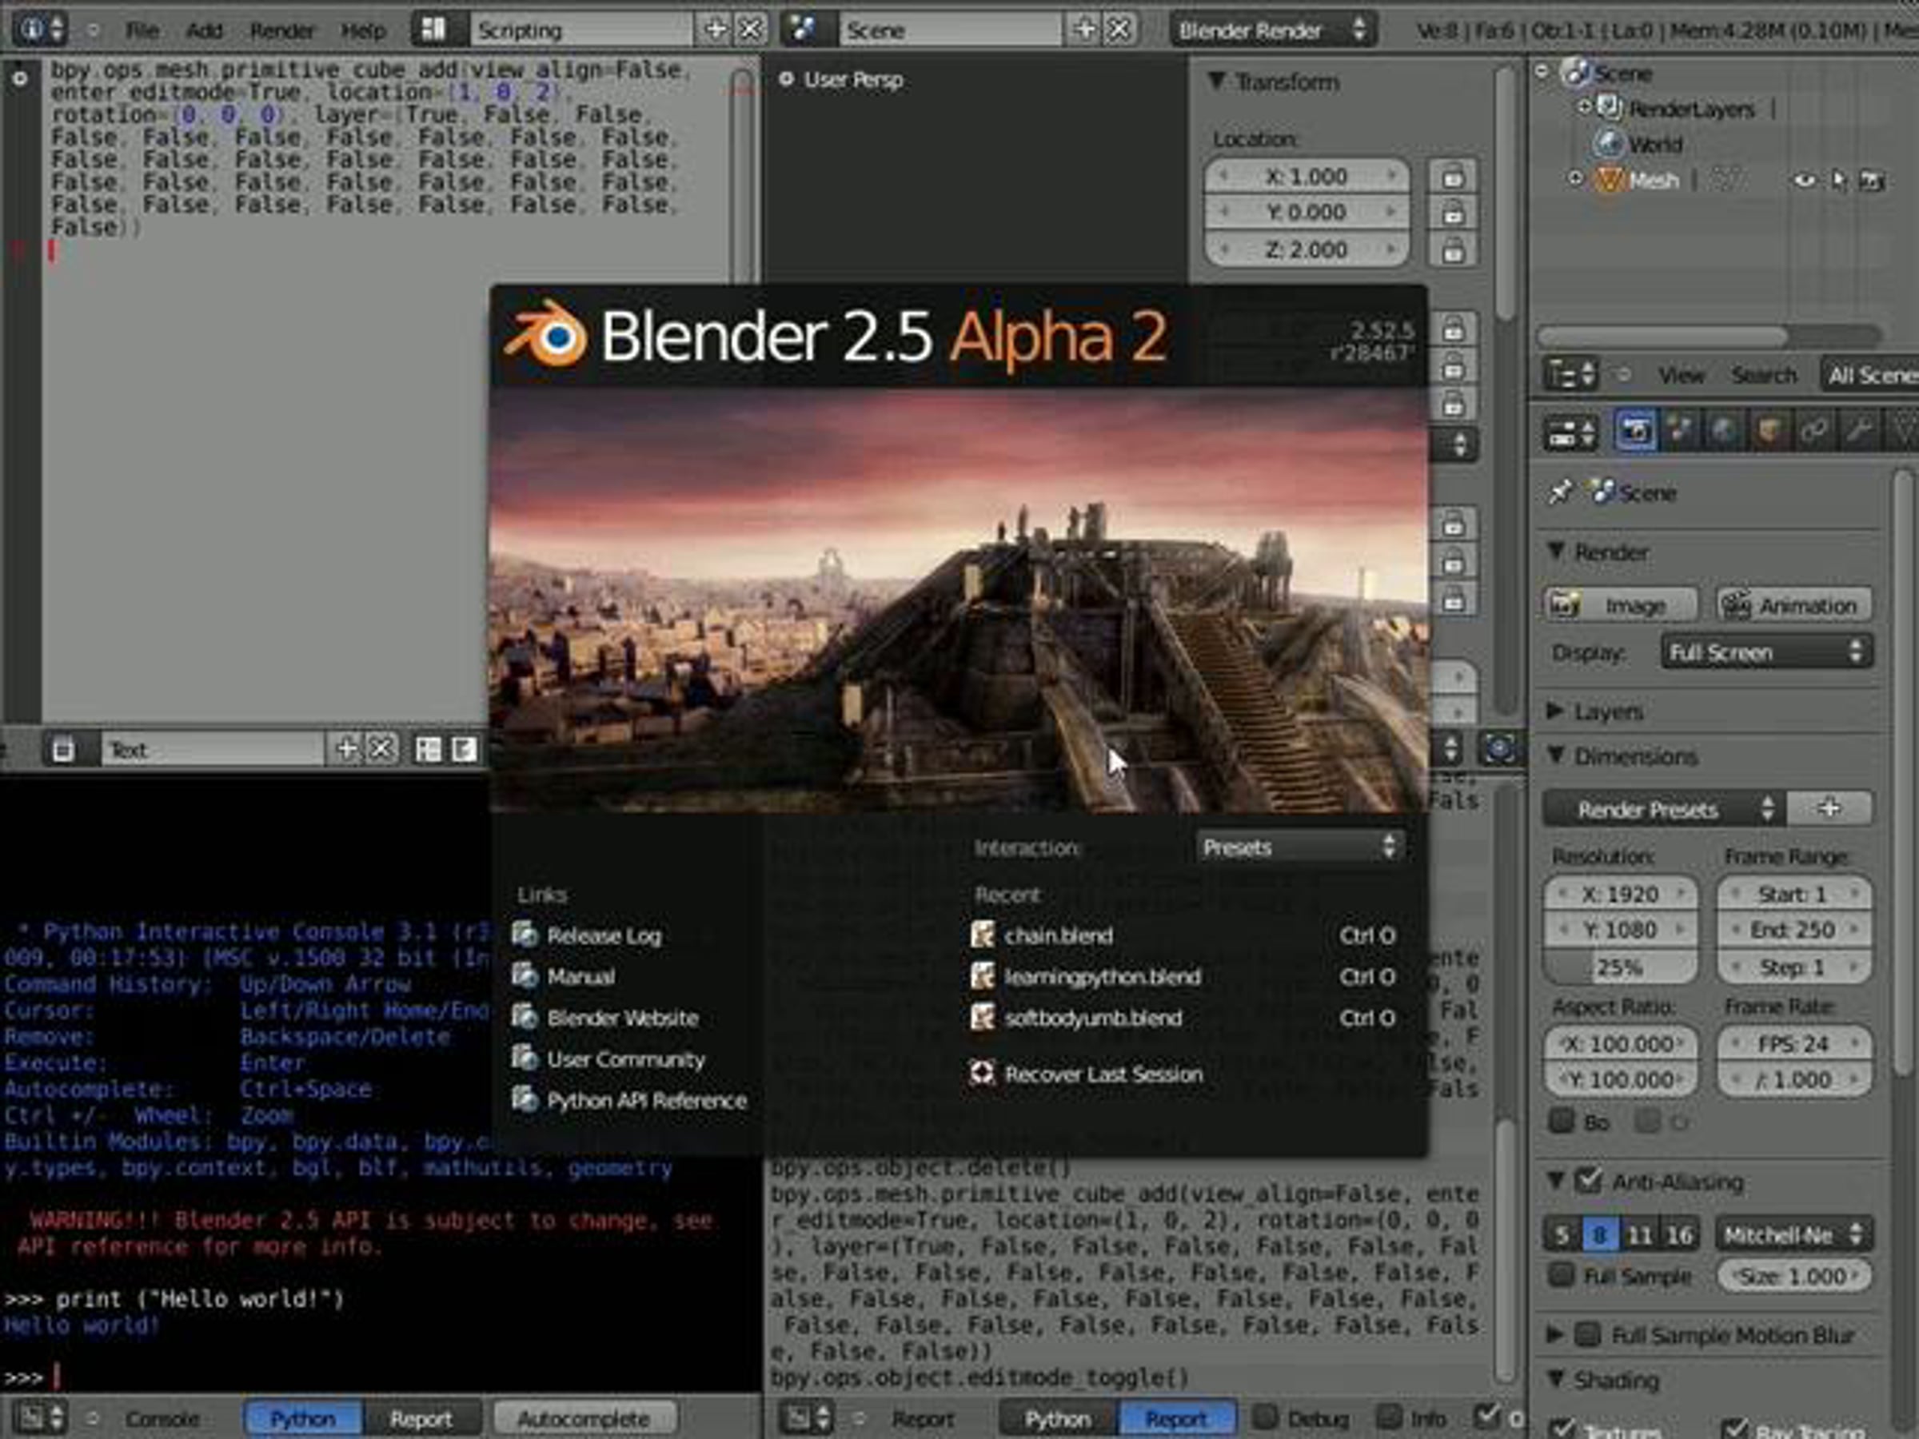
Task: Select the World properties tab icon
Action: [x=1725, y=432]
